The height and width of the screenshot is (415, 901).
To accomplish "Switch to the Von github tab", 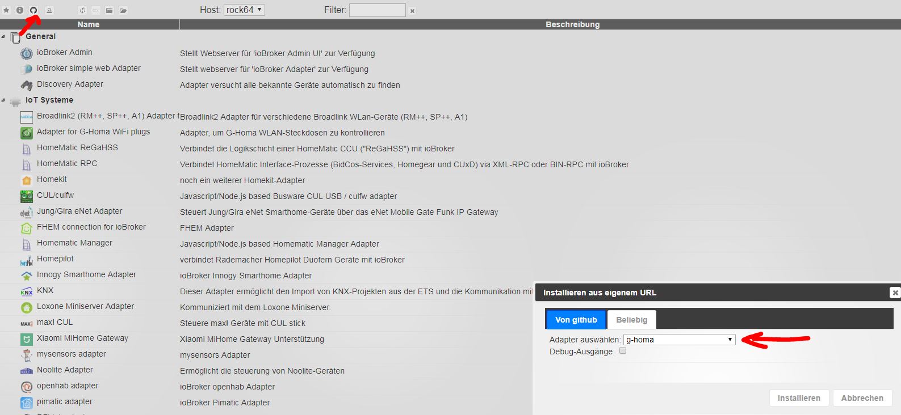I will [x=576, y=320].
